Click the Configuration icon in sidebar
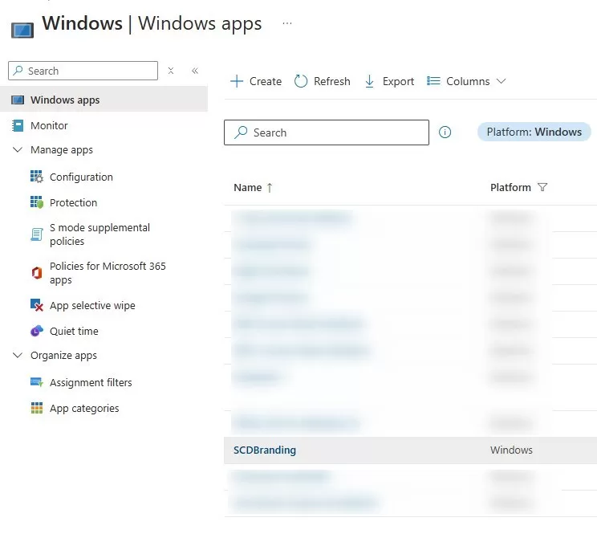Viewport: 597px width, 546px height. point(36,177)
